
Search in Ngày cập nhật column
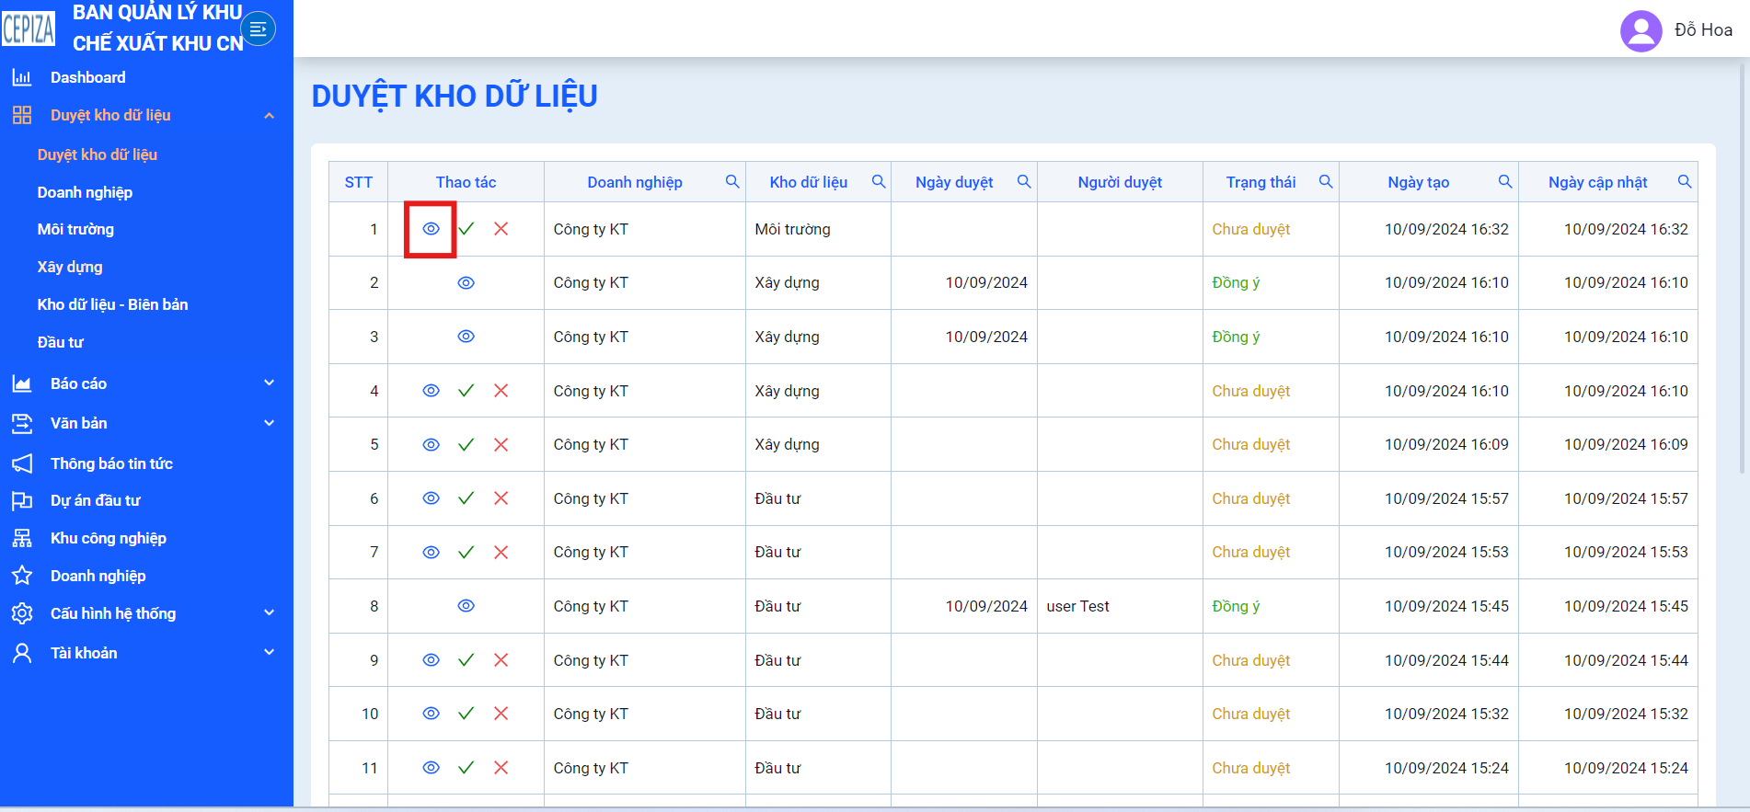1685,181
